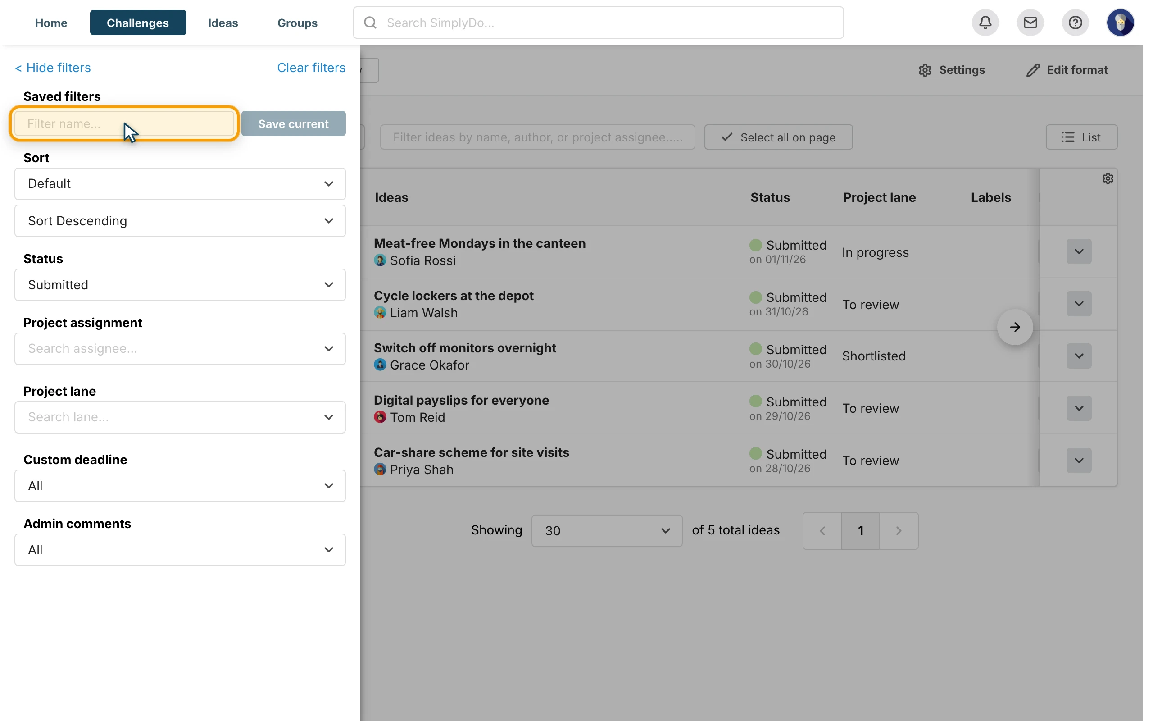Click the Hide filters link
1153x721 pixels.
[x=53, y=68]
